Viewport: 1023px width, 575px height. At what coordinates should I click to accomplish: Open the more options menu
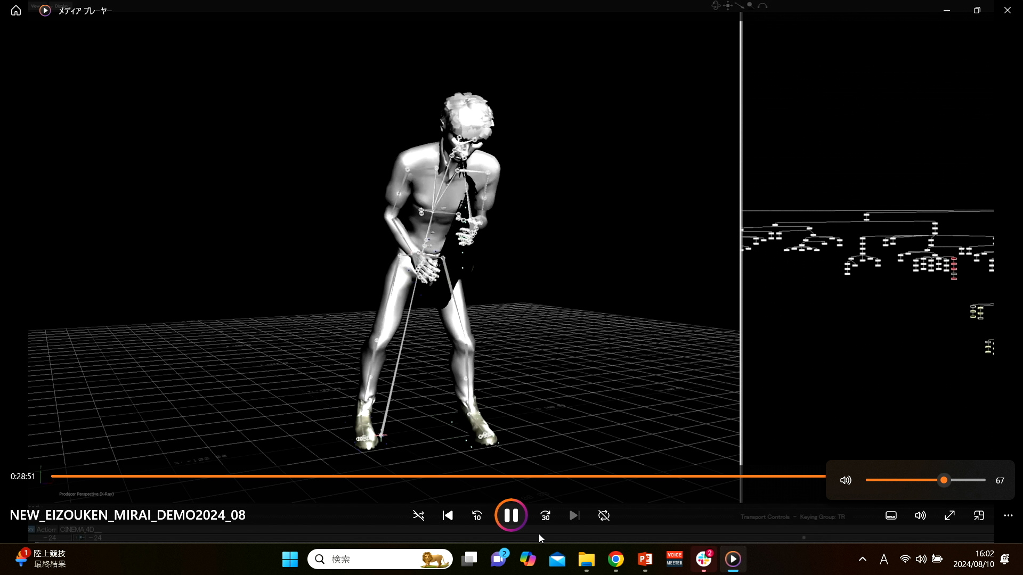click(x=1008, y=515)
